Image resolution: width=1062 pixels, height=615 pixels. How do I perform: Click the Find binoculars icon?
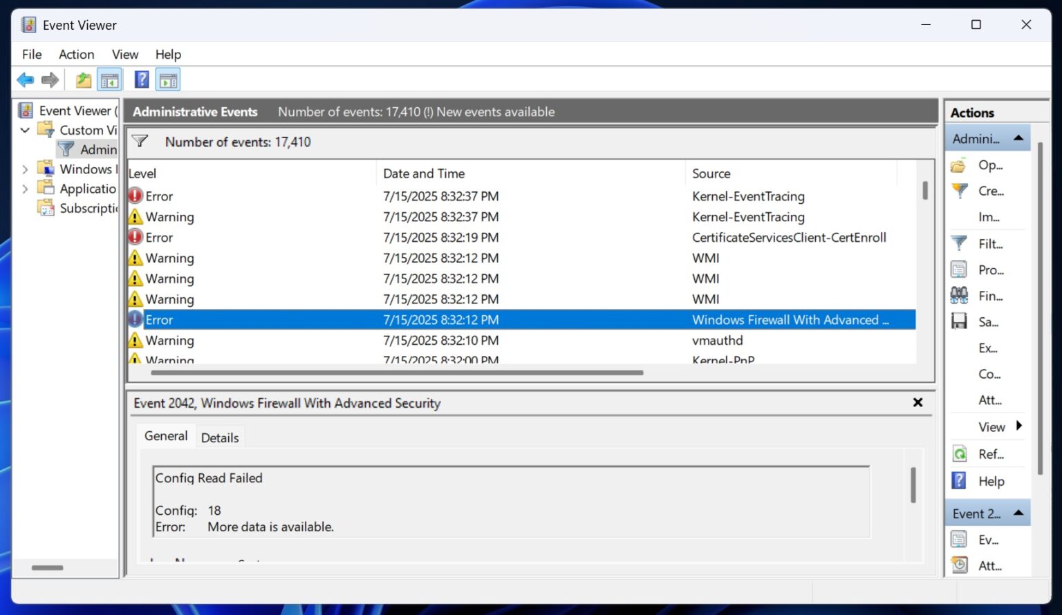pyautogui.click(x=959, y=295)
